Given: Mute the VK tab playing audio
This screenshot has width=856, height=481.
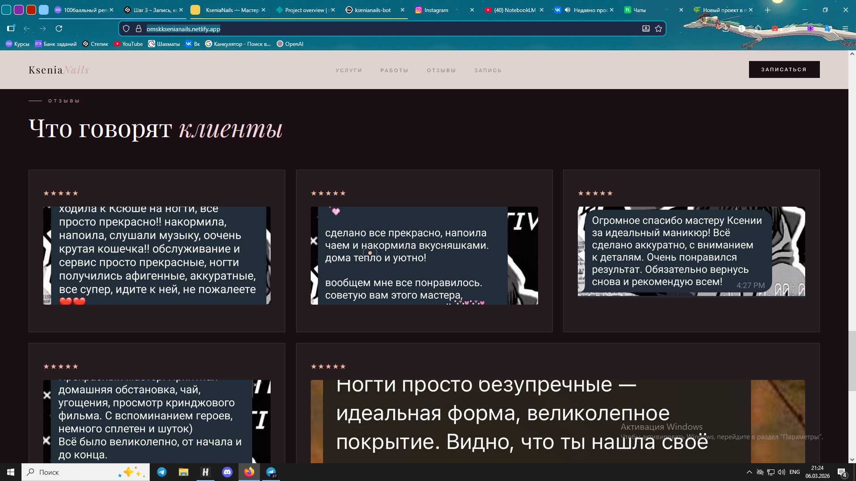Looking at the screenshot, I should (x=568, y=10).
